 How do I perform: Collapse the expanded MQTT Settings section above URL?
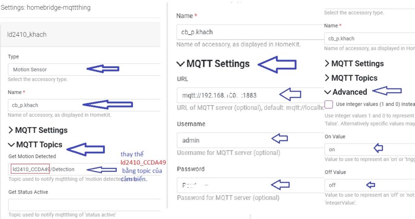pyautogui.click(x=213, y=64)
